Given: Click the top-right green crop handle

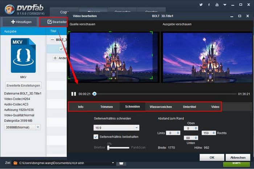Looking at the screenshot, I should tap(151, 33).
